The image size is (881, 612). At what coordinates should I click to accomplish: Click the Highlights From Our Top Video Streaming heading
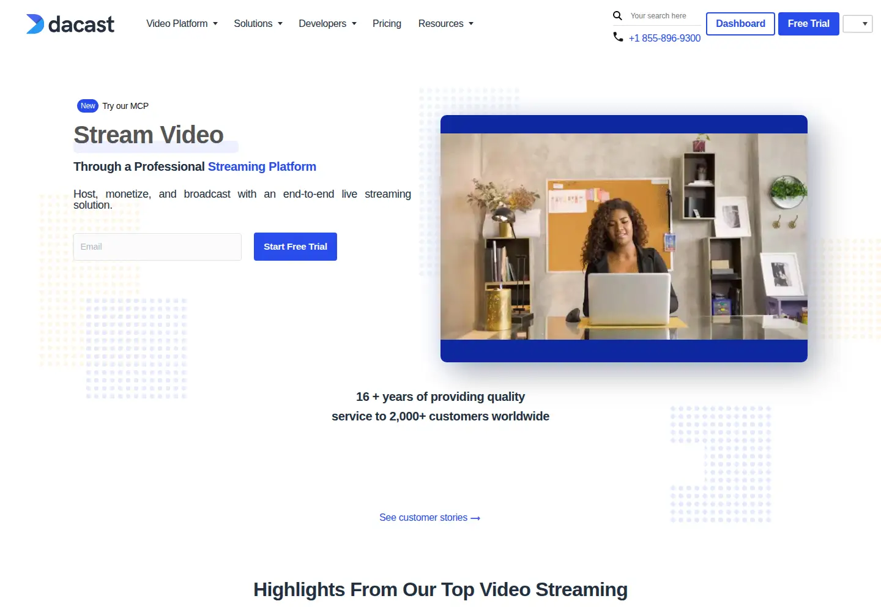tap(441, 589)
